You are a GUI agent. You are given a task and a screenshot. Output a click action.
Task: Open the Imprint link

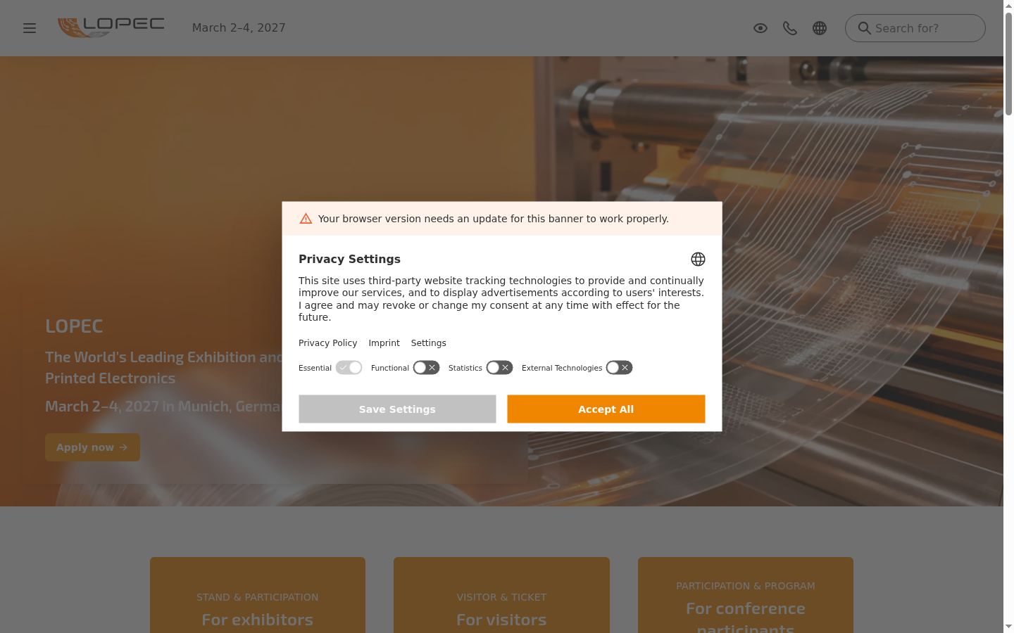[384, 343]
